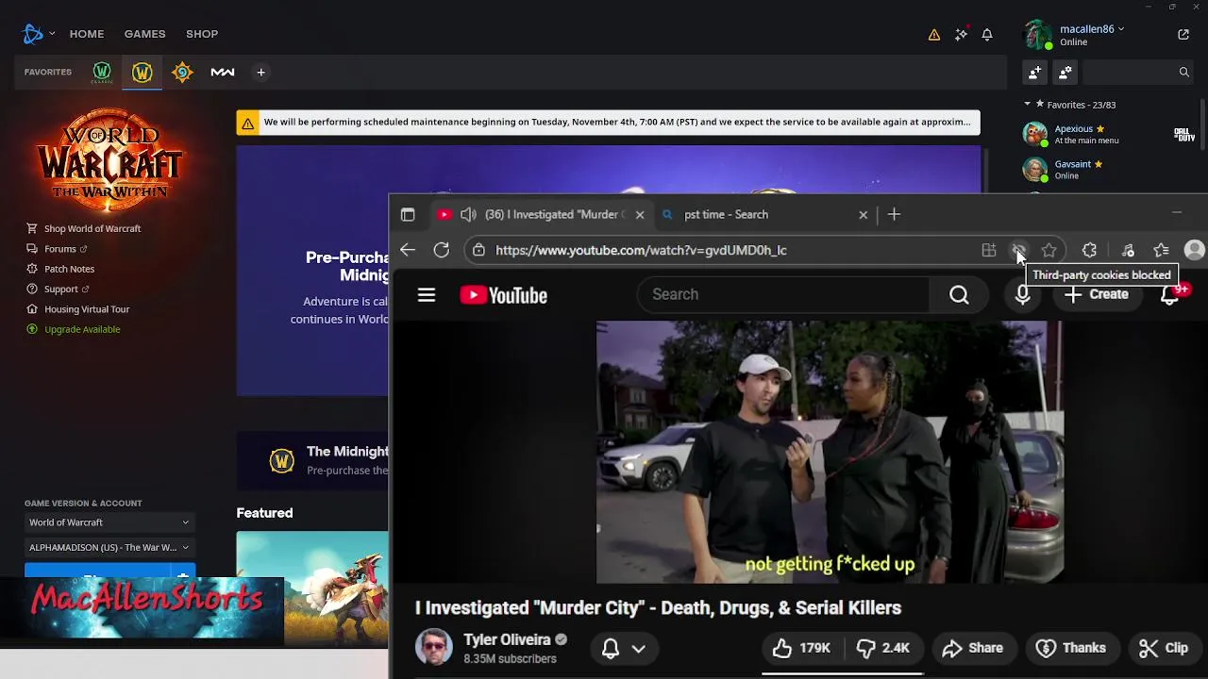Share the YouTube video
The width and height of the screenshot is (1208, 679).
tap(972, 648)
